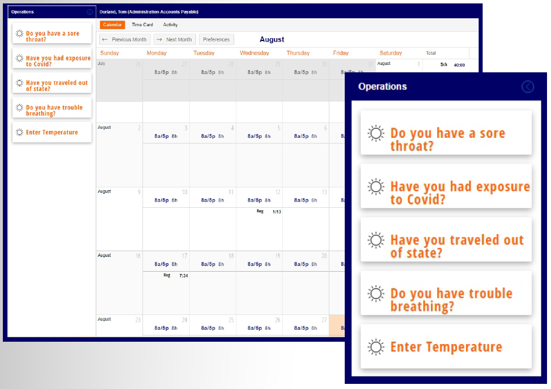Select the Monday August 24 calendar cell
The height and width of the screenshot is (389, 551).
(x=166, y=326)
